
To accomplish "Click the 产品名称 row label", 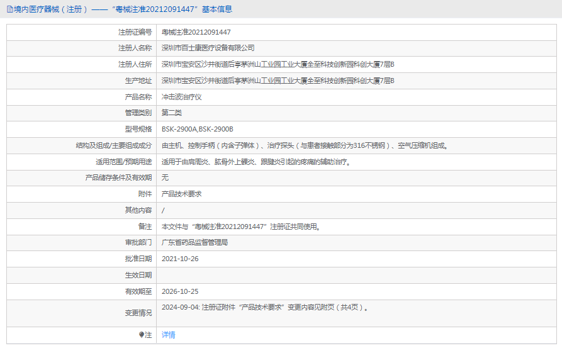I will pyautogui.click(x=138, y=97).
